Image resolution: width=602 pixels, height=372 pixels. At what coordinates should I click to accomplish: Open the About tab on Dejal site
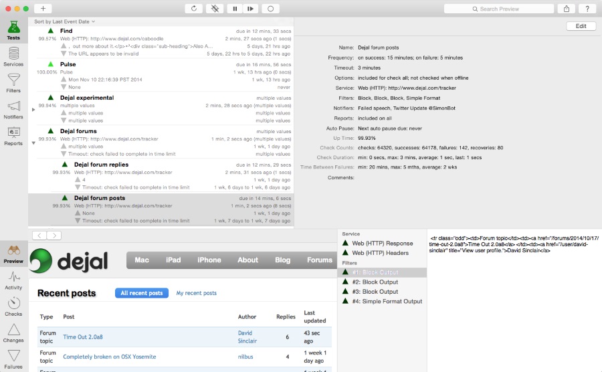(247, 260)
